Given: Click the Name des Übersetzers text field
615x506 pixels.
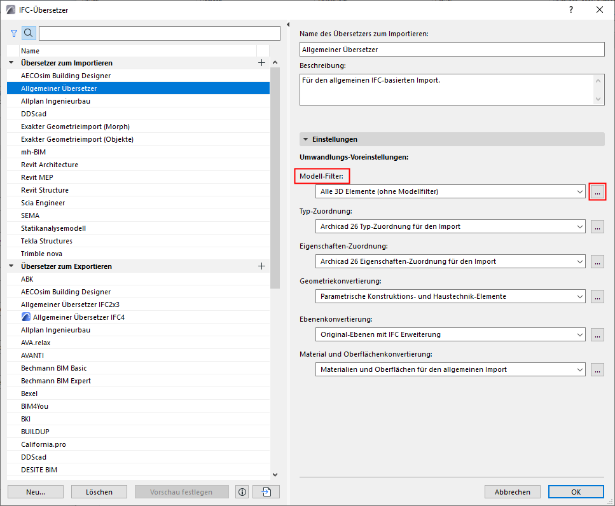Looking at the screenshot, I should point(452,50).
